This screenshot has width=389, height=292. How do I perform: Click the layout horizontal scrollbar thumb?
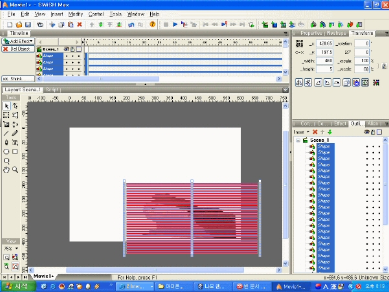155,270
